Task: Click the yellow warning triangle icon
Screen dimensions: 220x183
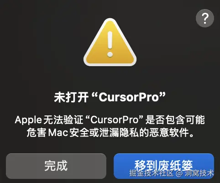Action: [110, 42]
